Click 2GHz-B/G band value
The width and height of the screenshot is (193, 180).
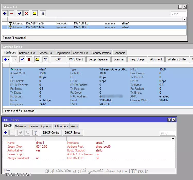pos(106,100)
